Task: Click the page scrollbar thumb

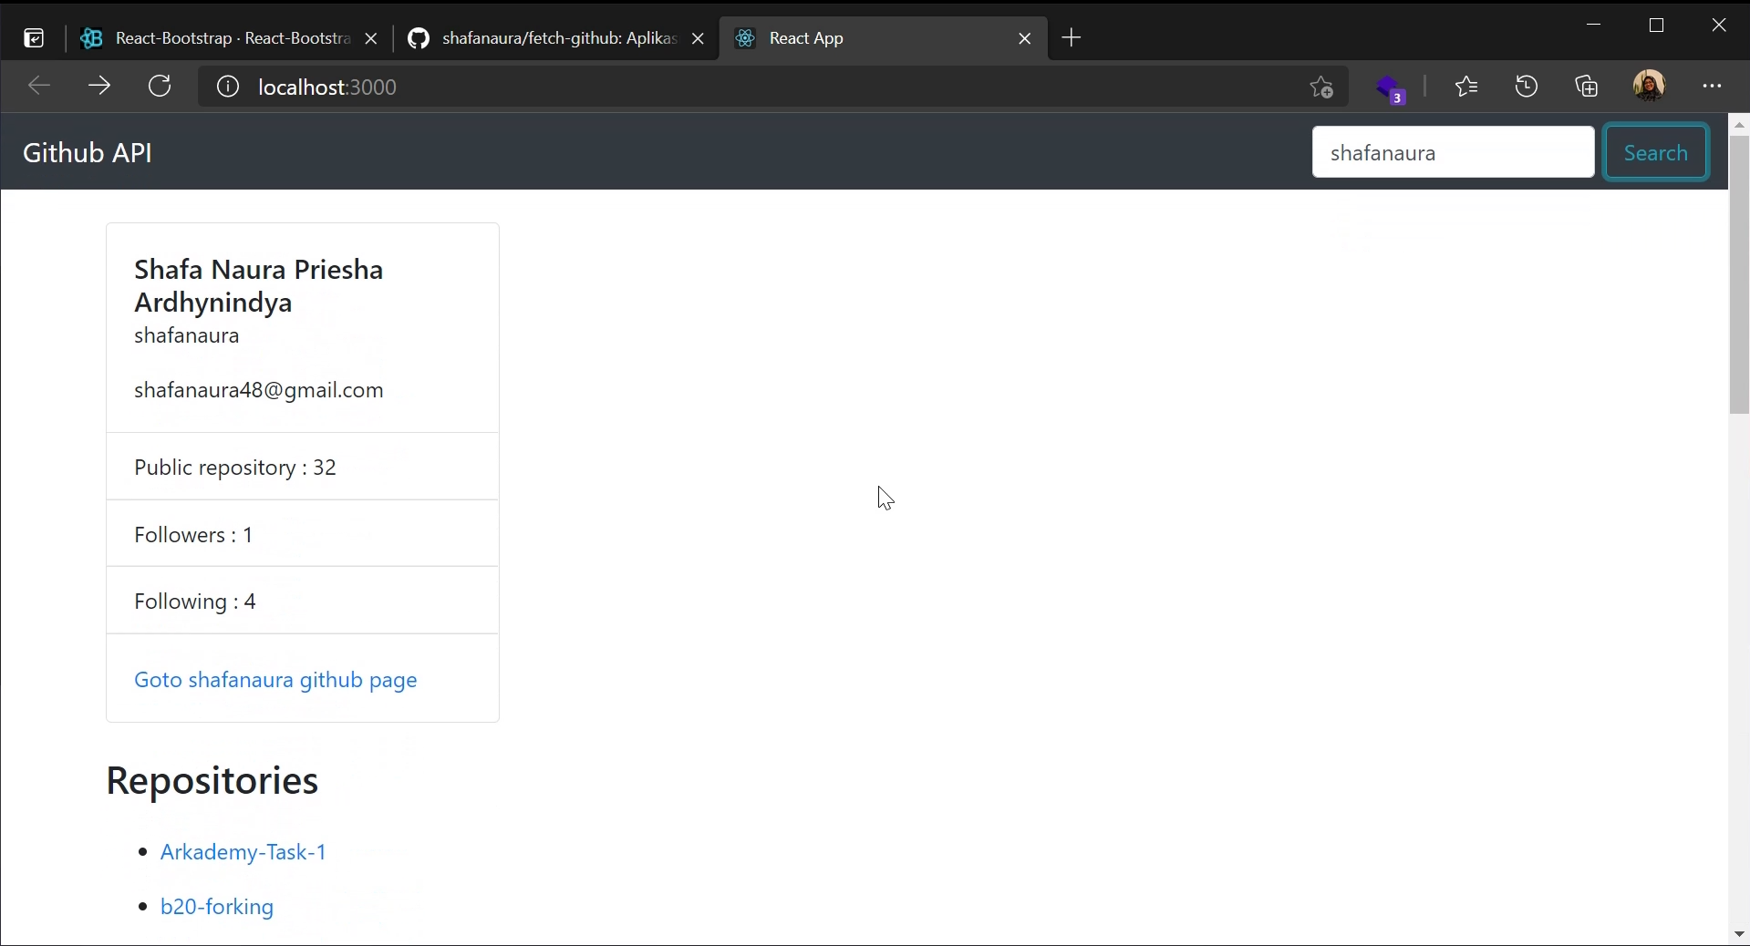Action: coord(1739,273)
